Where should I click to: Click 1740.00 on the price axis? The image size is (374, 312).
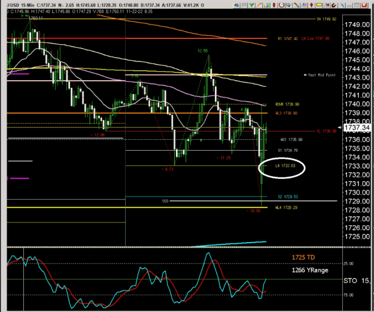pos(357,104)
